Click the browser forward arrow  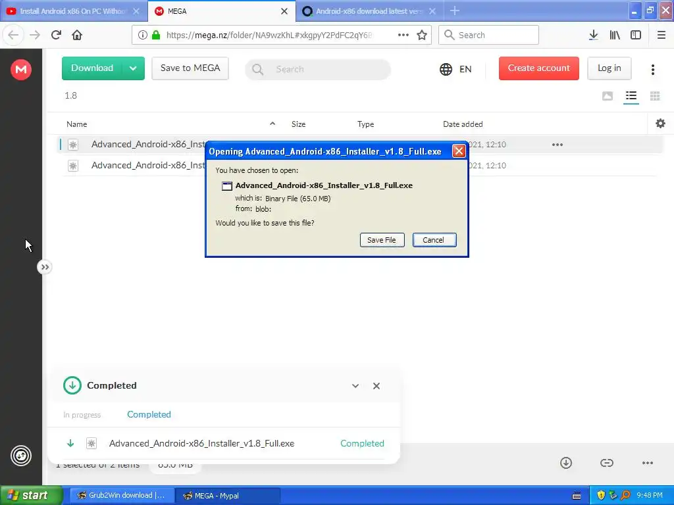[35, 35]
